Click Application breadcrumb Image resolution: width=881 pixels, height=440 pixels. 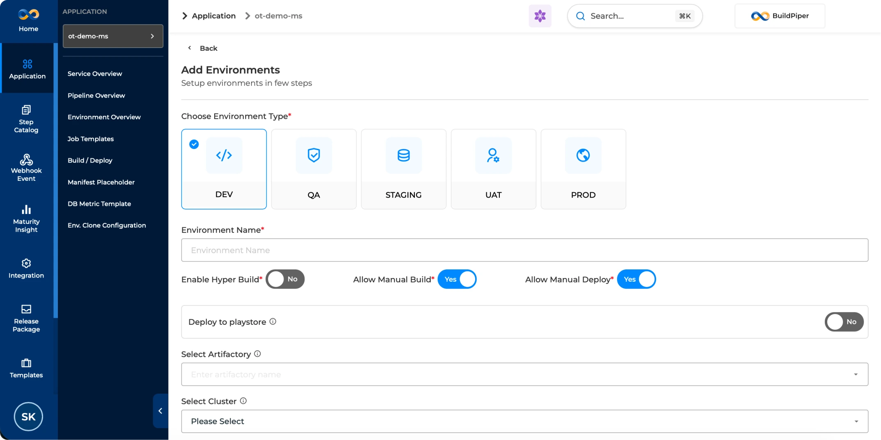pos(214,16)
